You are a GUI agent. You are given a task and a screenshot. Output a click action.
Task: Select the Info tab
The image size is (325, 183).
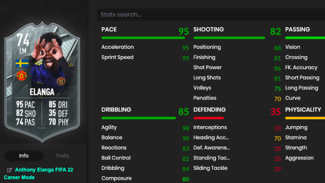point(24,155)
